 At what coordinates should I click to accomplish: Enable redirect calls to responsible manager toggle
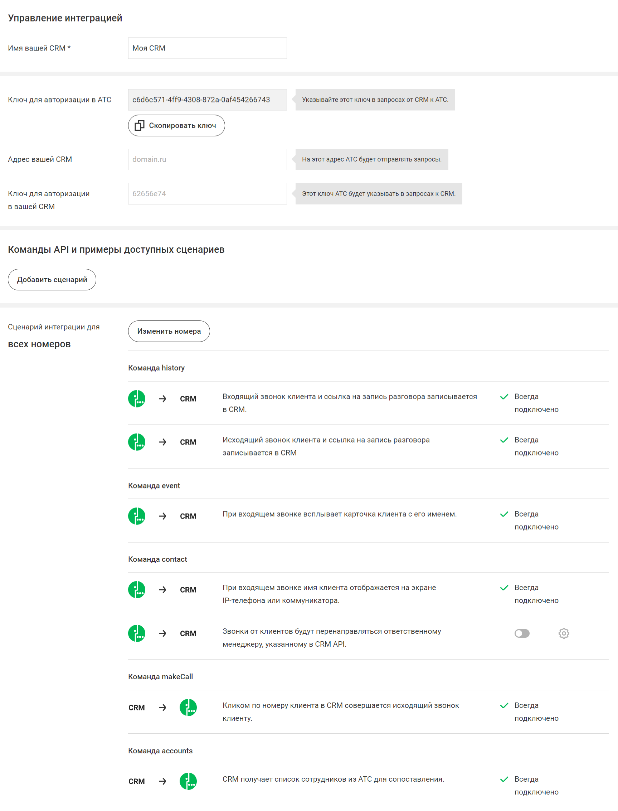pos(522,633)
